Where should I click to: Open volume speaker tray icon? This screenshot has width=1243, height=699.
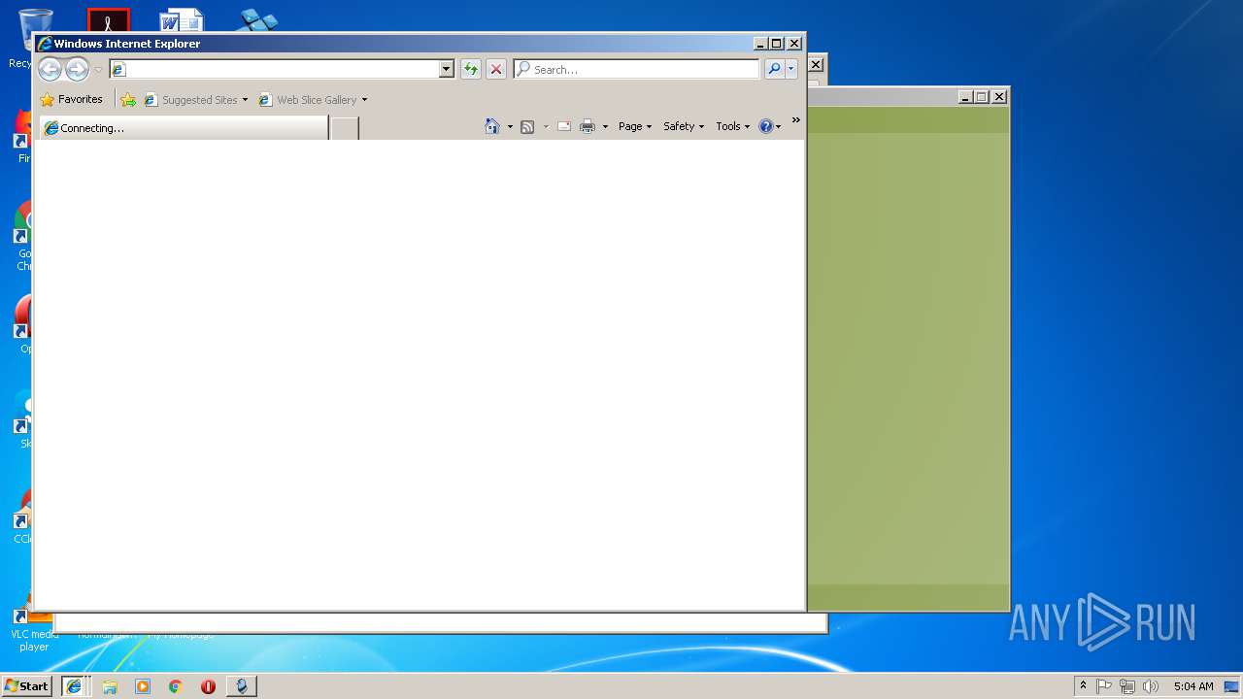(x=1151, y=686)
